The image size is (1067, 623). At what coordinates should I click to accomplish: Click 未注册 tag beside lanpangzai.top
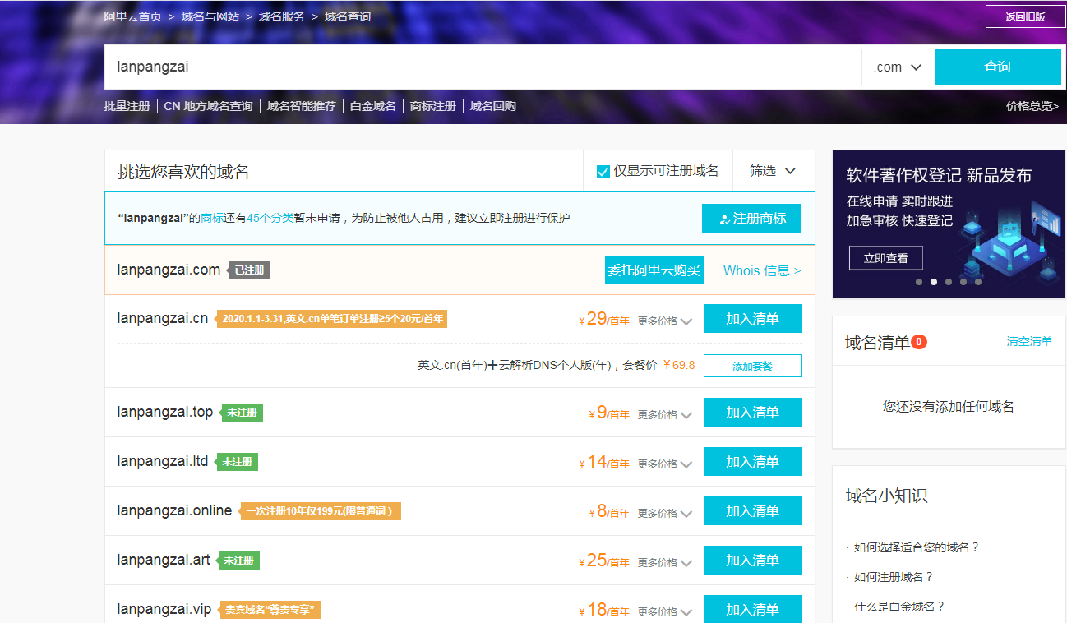coord(242,413)
